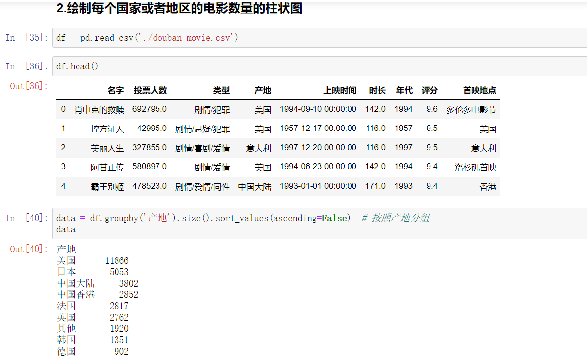Click date 1994-06-23 00:00:00
This screenshot has height=356, width=587.
click(x=318, y=166)
